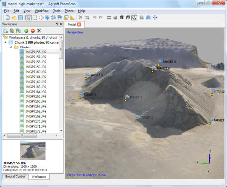This screenshot has height=187, width=227.
Task: Click the TARGET 4 marker flag
Action: pyautogui.click(x=82, y=94)
